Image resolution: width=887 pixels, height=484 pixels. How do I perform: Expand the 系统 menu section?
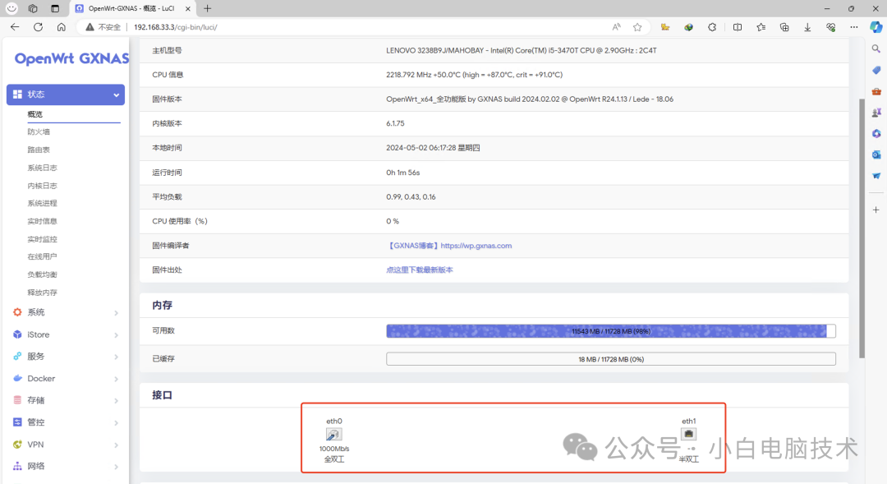(66, 312)
